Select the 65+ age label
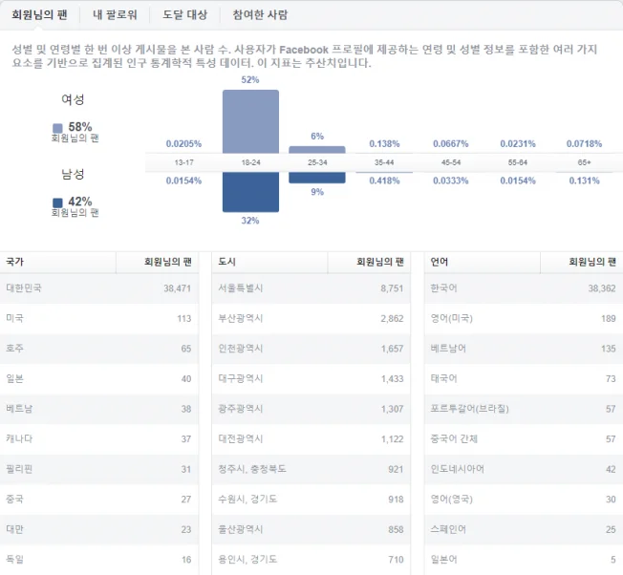Viewport: 623px width, 575px height. coord(584,162)
